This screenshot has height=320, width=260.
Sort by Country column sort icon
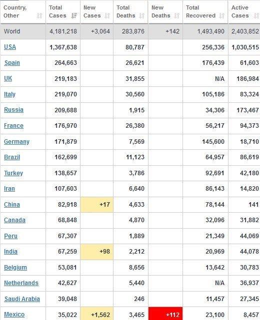click(x=39, y=15)
